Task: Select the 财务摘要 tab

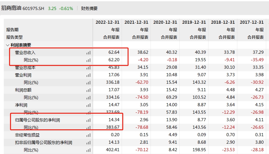Action: tap(89, 8)
